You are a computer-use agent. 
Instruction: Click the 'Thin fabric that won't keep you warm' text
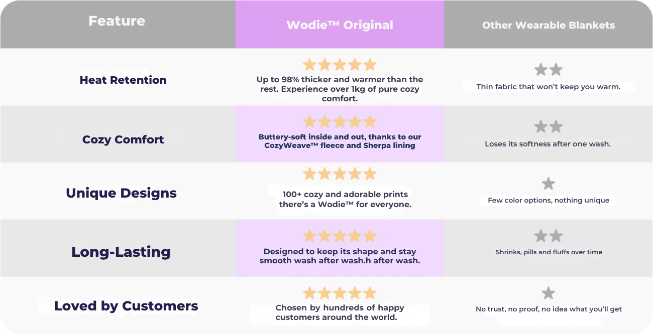(x=548, y=87)
